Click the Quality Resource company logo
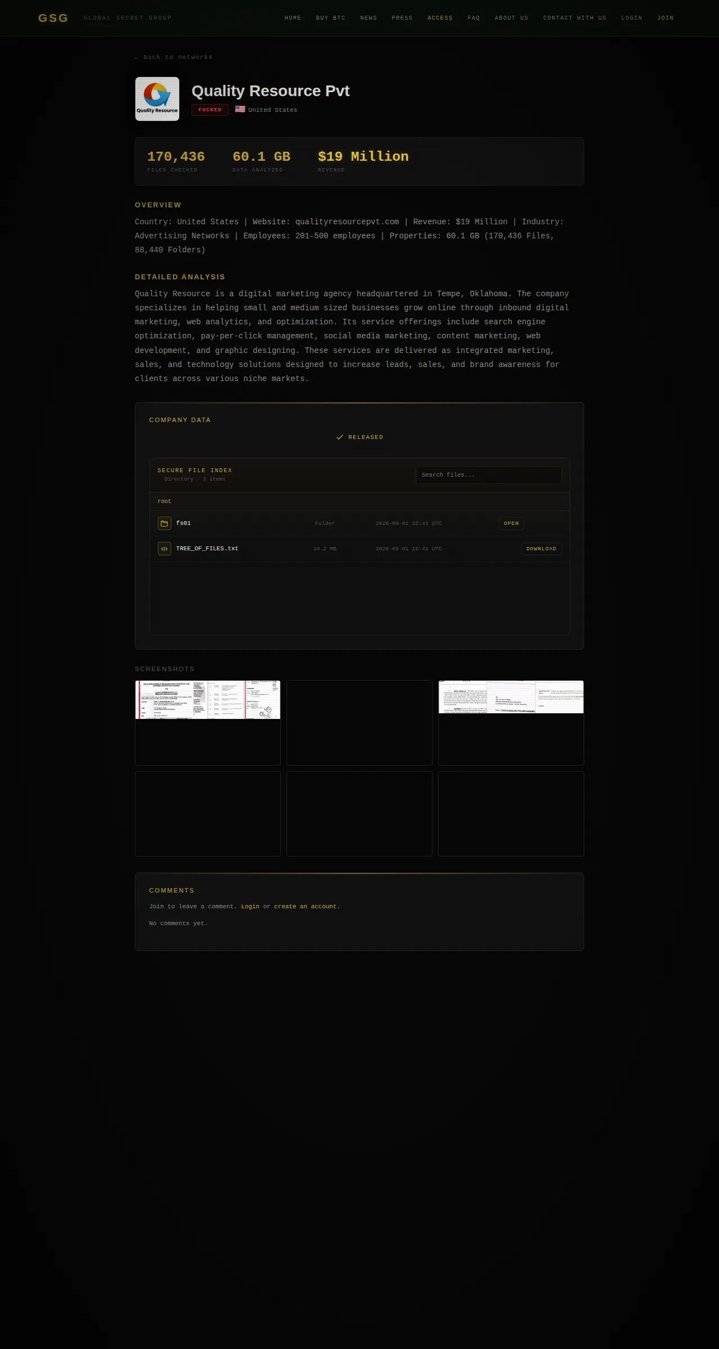 pos(157,99)
